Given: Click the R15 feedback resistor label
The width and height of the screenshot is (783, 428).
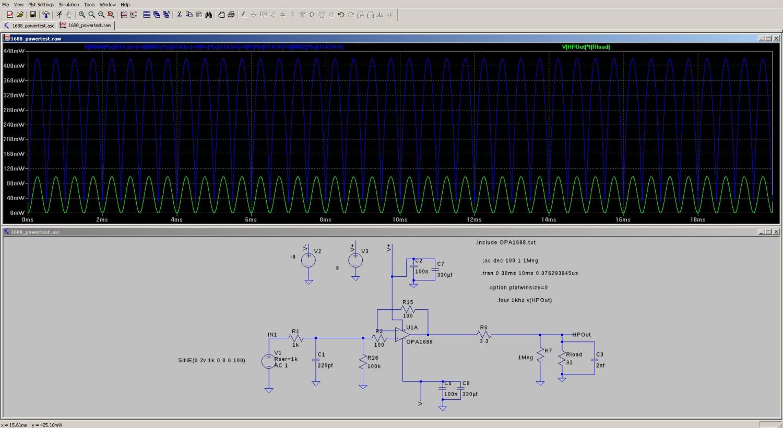Looking at the screenshot, I should click(408, 302).
